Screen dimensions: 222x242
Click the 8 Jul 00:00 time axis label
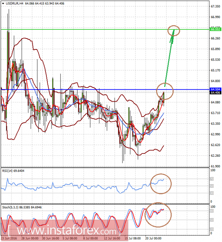[90, 238]
